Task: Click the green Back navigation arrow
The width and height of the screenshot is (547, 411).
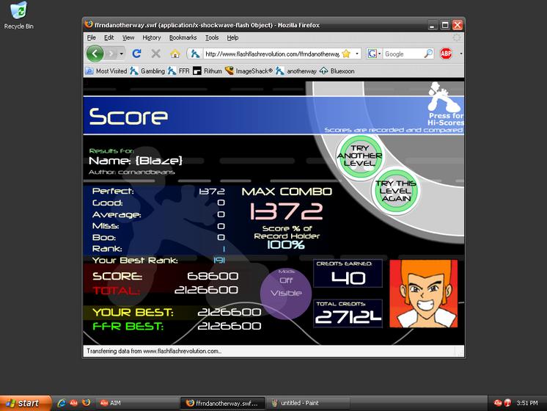Action: [95, 54]
